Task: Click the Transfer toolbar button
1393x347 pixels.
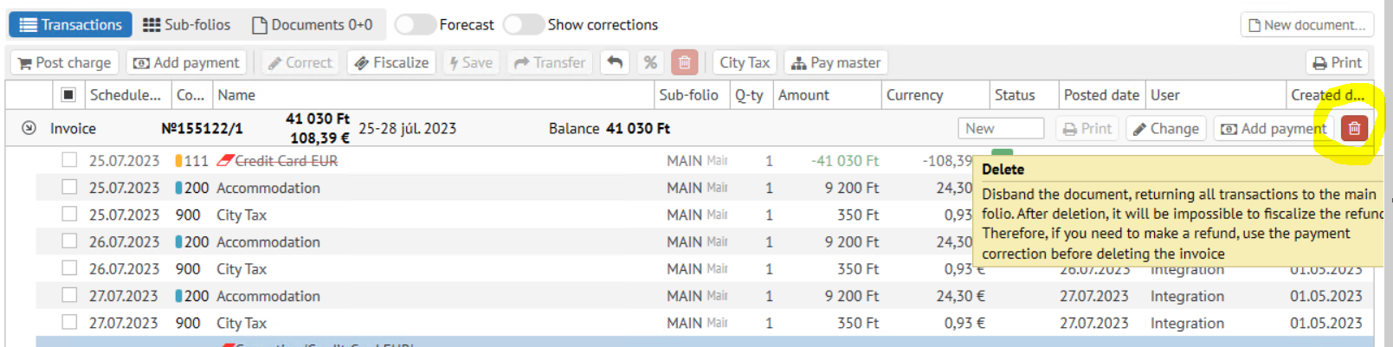Action: coord(551,62)
